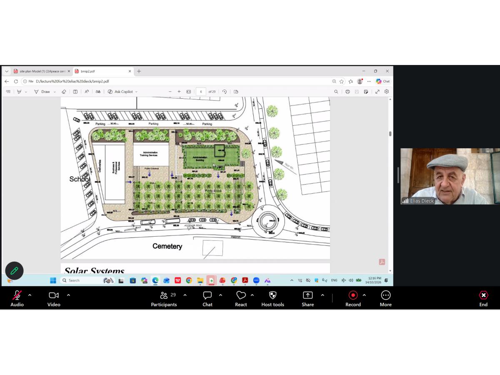Open the PDF Draw tool

pyautogui.click(x=42, y=92)
